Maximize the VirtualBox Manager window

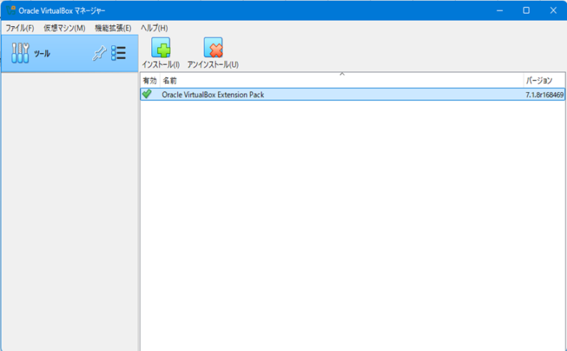tap(526, 10)
